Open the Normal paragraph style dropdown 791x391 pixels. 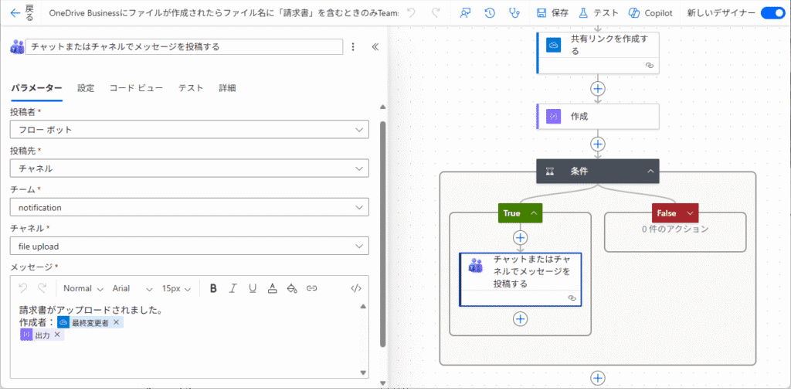83,288
